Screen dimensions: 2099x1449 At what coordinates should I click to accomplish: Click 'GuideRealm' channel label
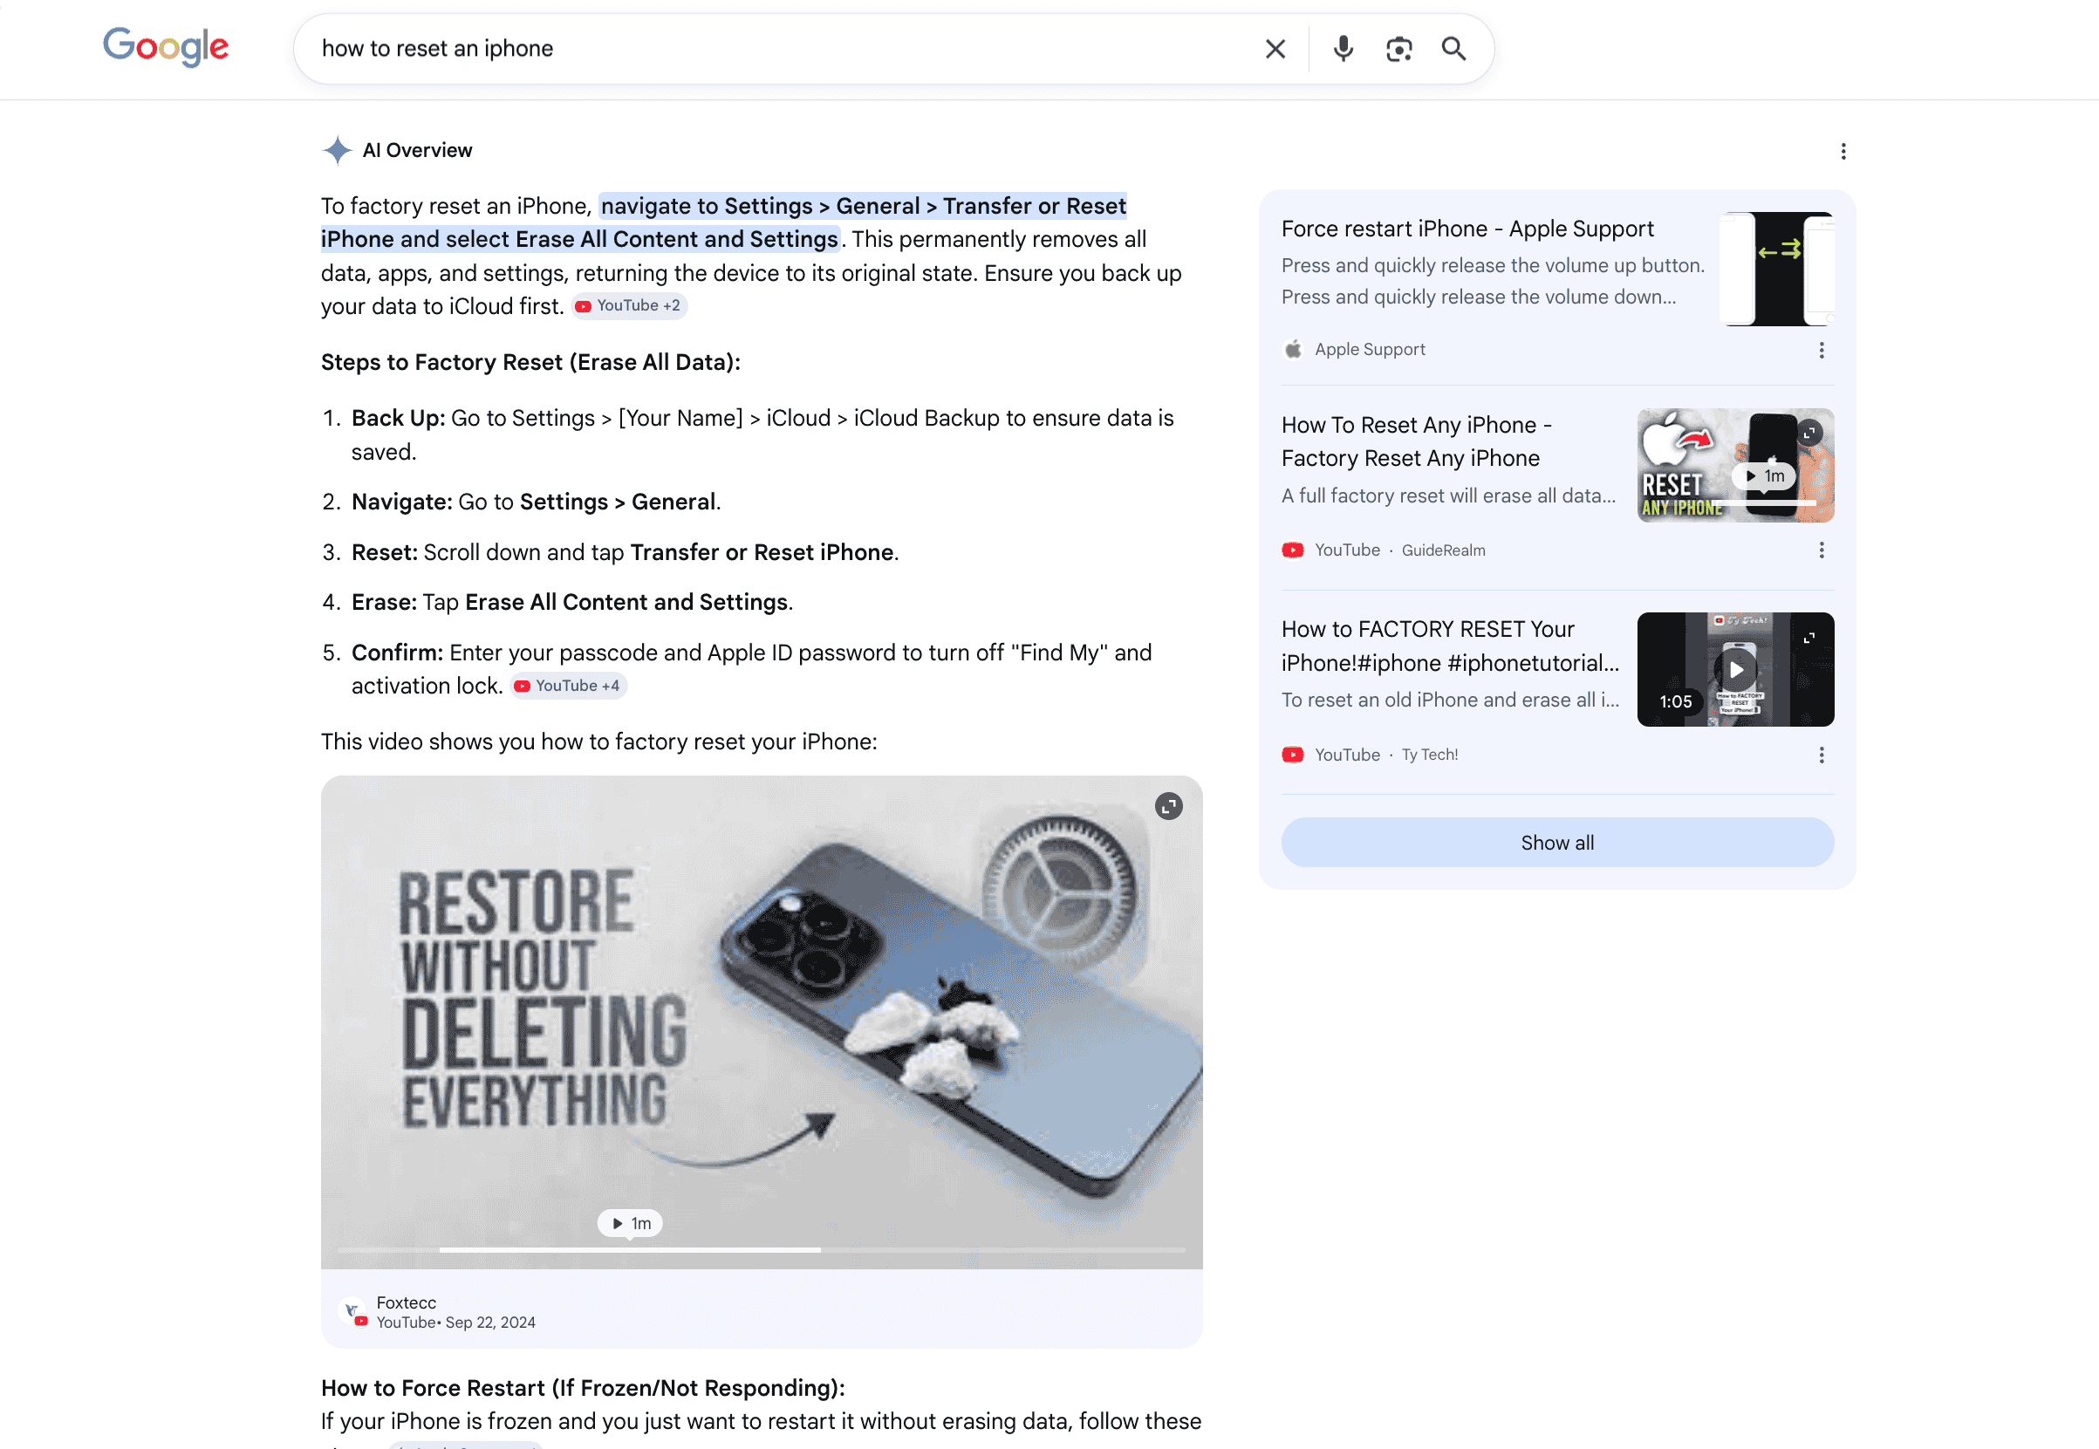pos(1443,551)
